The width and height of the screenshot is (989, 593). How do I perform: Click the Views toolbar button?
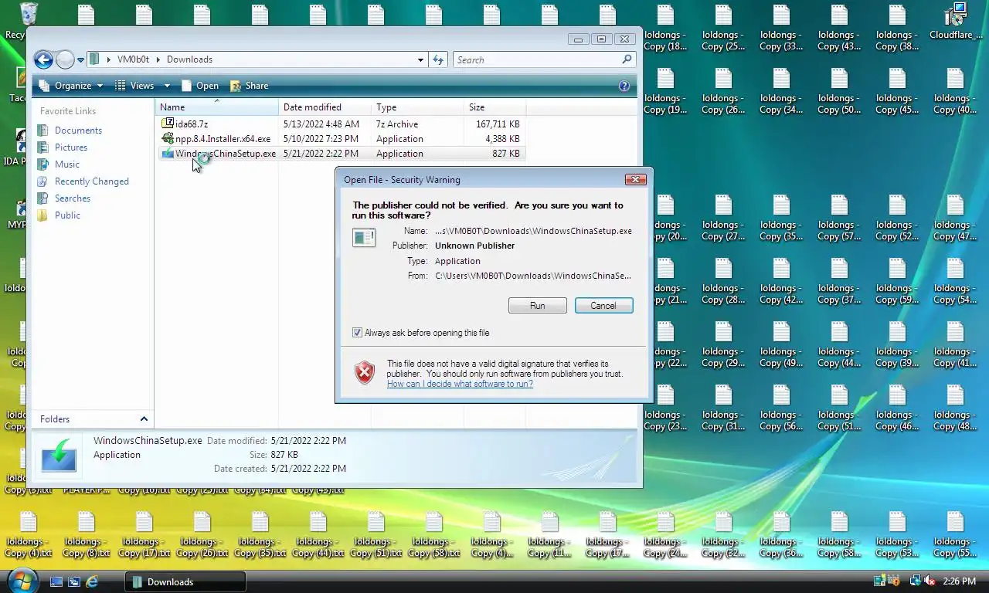tap(135, 86)
